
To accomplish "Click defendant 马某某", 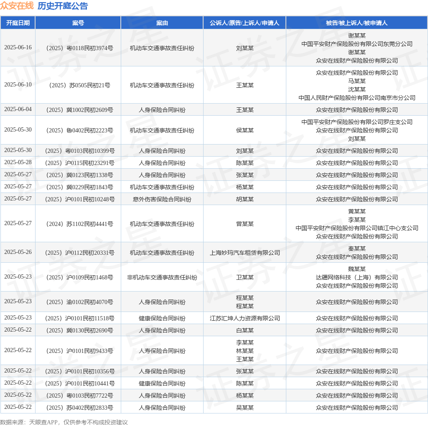I will point(357,81).
